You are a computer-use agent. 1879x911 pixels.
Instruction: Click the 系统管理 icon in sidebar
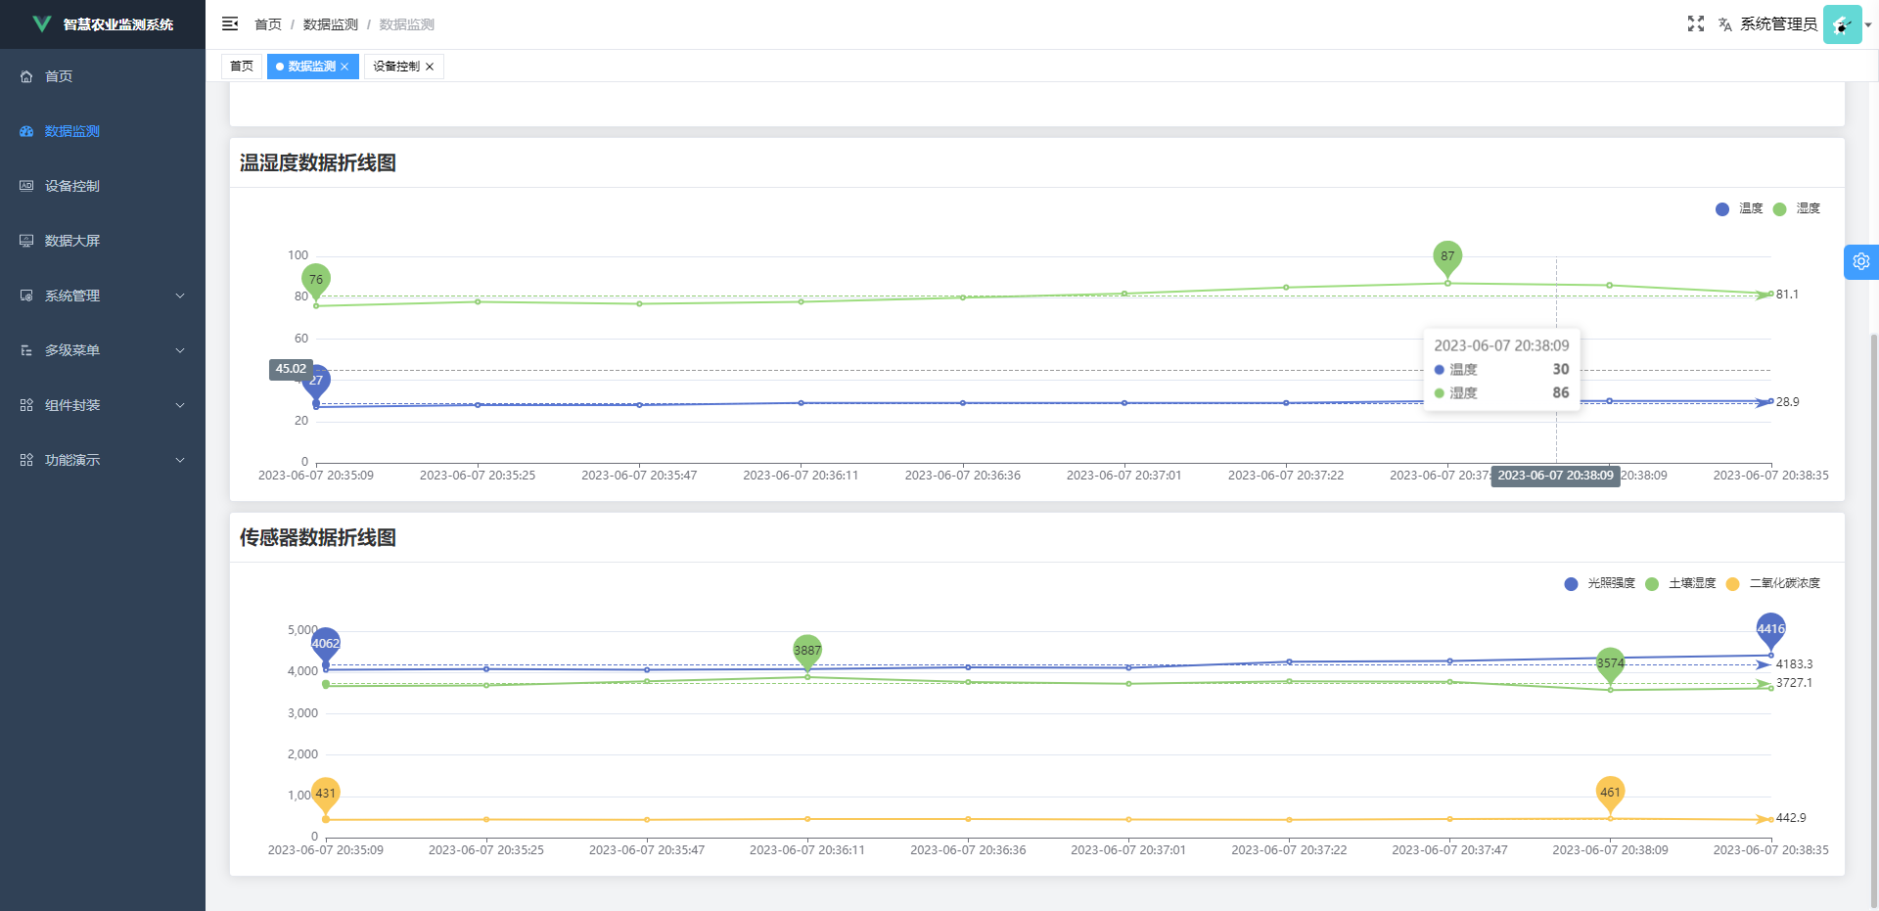[26, 296]
